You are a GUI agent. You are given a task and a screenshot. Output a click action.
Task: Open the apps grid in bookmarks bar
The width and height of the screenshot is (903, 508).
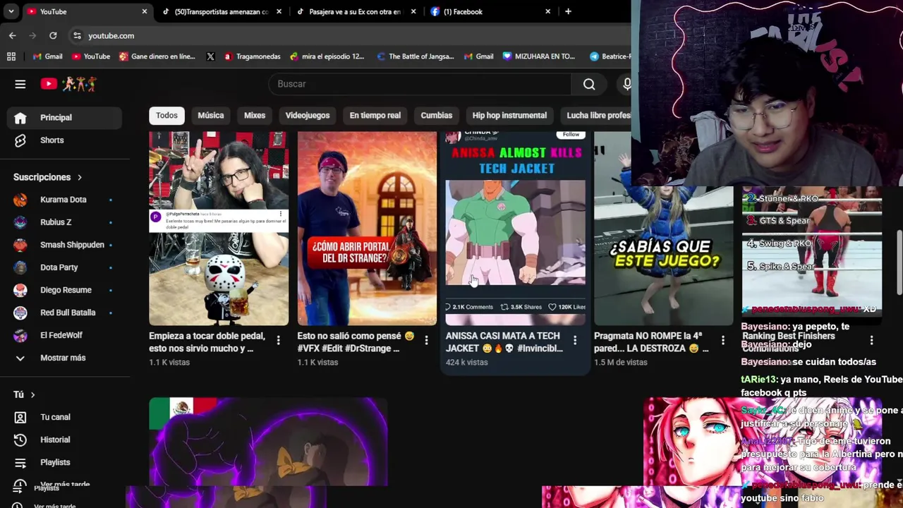click(x=11, y=56)
